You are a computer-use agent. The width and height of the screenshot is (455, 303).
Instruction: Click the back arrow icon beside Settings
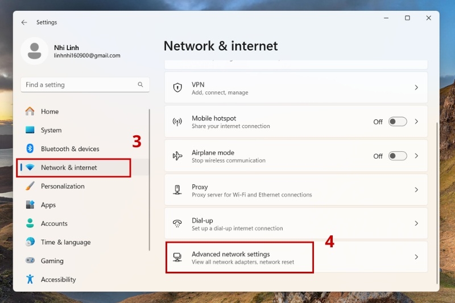[24, 22]
